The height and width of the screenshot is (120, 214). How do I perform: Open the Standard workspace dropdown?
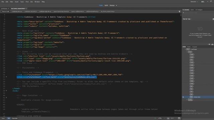tap(194, 2)
